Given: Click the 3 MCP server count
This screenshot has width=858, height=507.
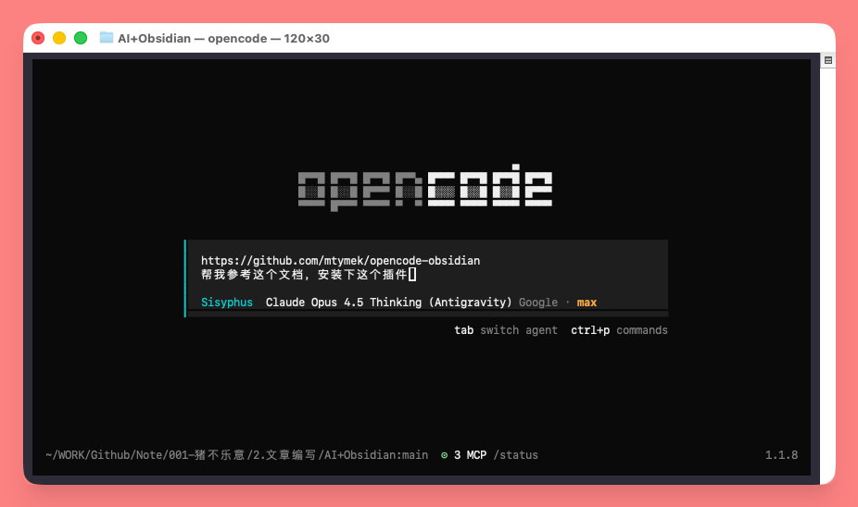Looking at the screenshot, I should click(470, 455).
